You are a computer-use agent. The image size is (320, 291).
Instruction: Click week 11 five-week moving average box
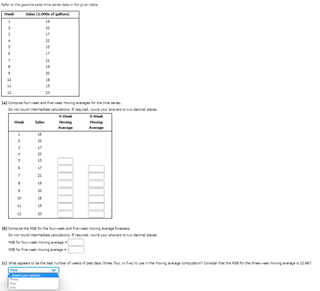point(96,206)
